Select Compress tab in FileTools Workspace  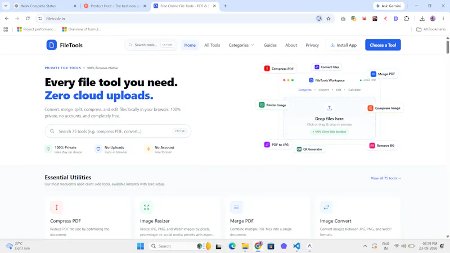tap(305, 90)
